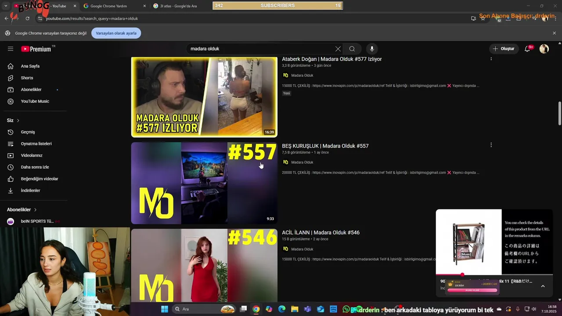Open Videolarınız in sidebar

(x=32, y=155)
